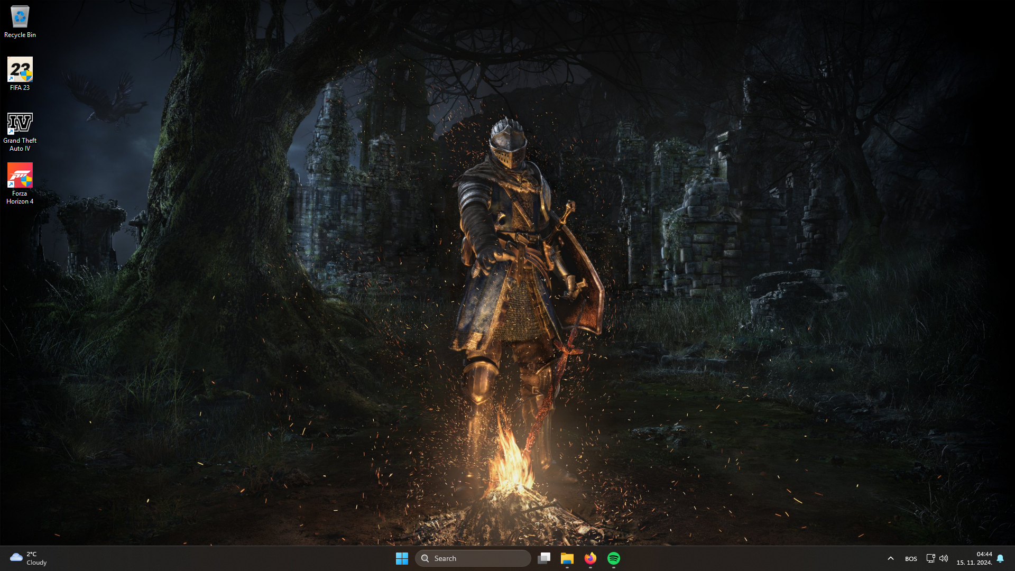Open the BOS input language switcher

[911, 558]
